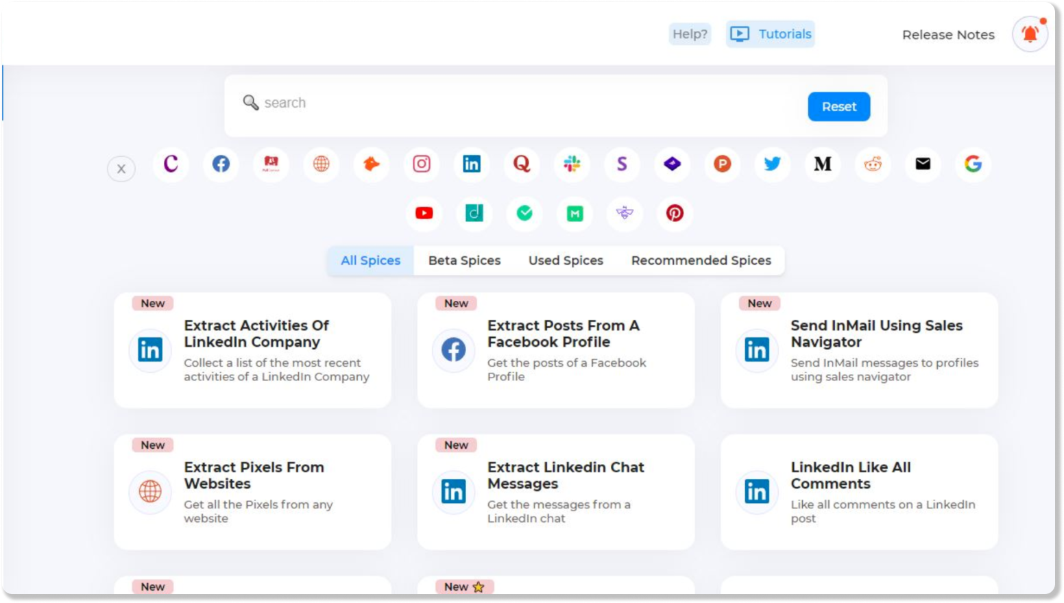
Task: Filter spices by the green checkmark icon
Action: (524, 213)
